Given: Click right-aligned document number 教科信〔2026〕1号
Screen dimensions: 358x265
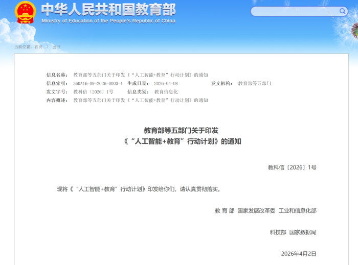Looking at the screenshot, I should (x=292, y=167).
